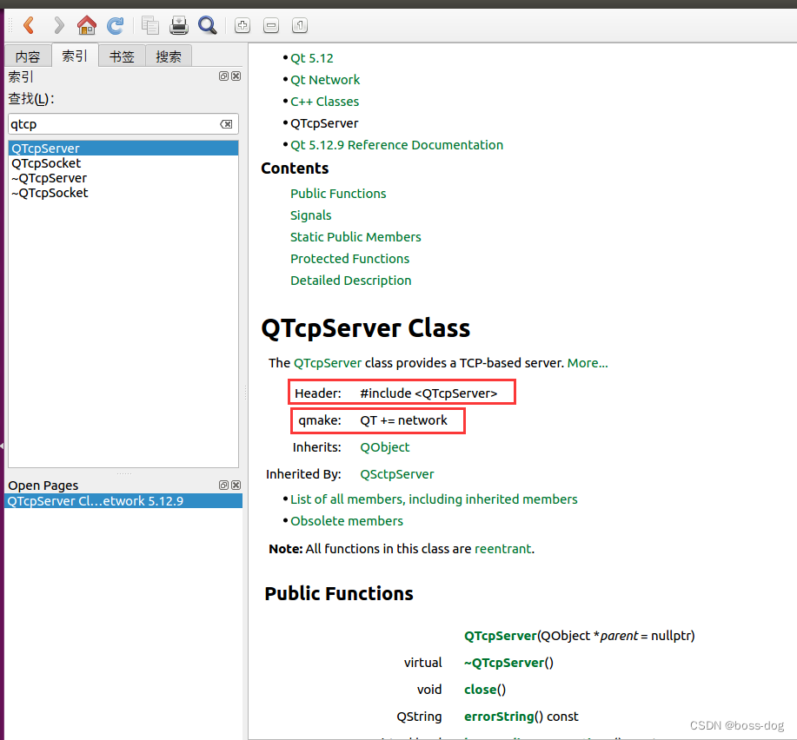
Task: Reload page with the sync arrow icon
Action: tap(116, 25)
